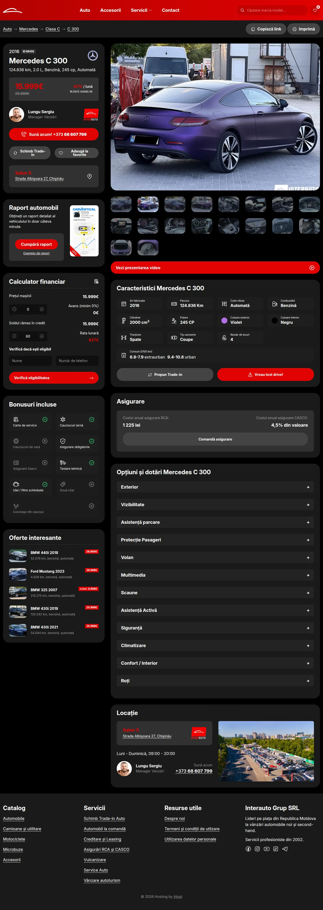
Task: Click the shield icon for Asigurare obligatorie
Action: coord(63,441)
